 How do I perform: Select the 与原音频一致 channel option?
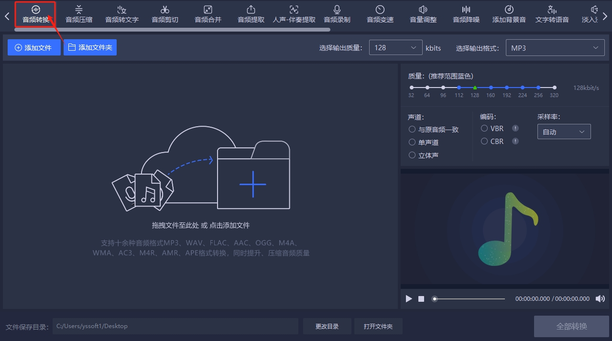(434, 129)
